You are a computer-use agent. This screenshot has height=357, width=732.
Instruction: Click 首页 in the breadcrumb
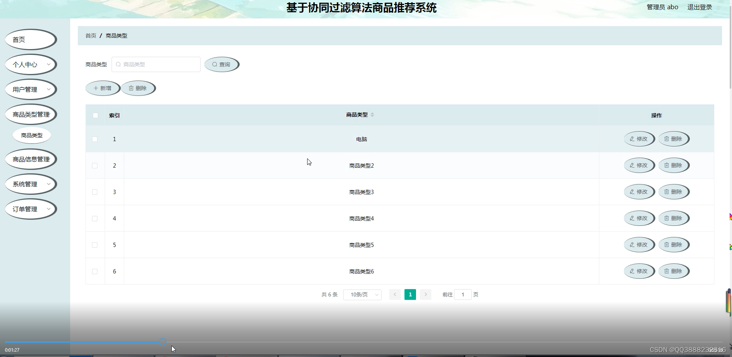click(91, 36)
